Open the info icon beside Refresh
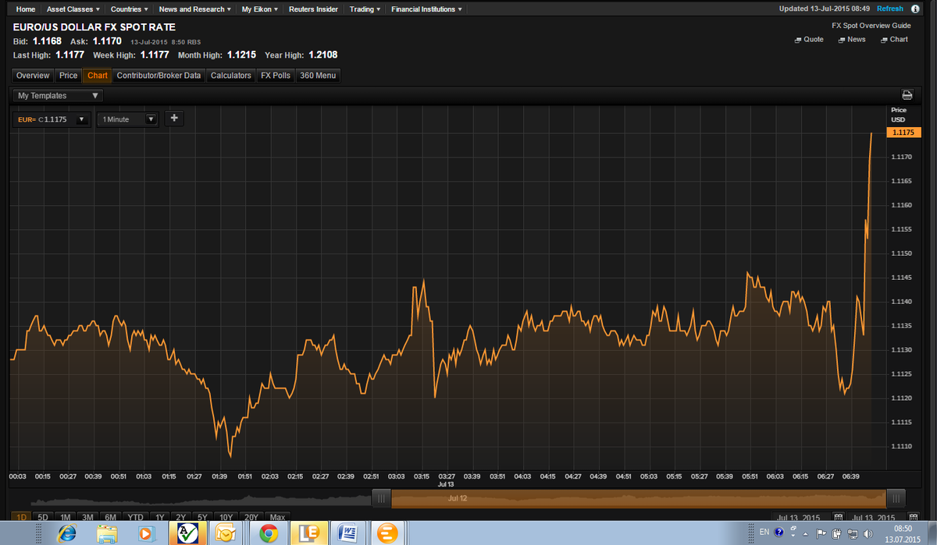The height and width of the screenshot is (545, 937). (x=916, y=9)
